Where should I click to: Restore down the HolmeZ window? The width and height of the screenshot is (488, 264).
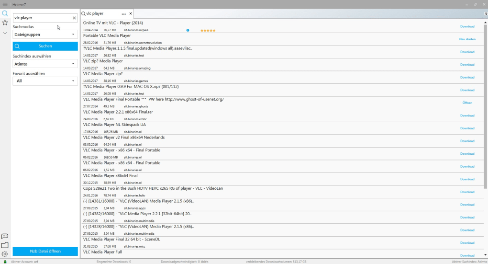click(x=475, y=4)
